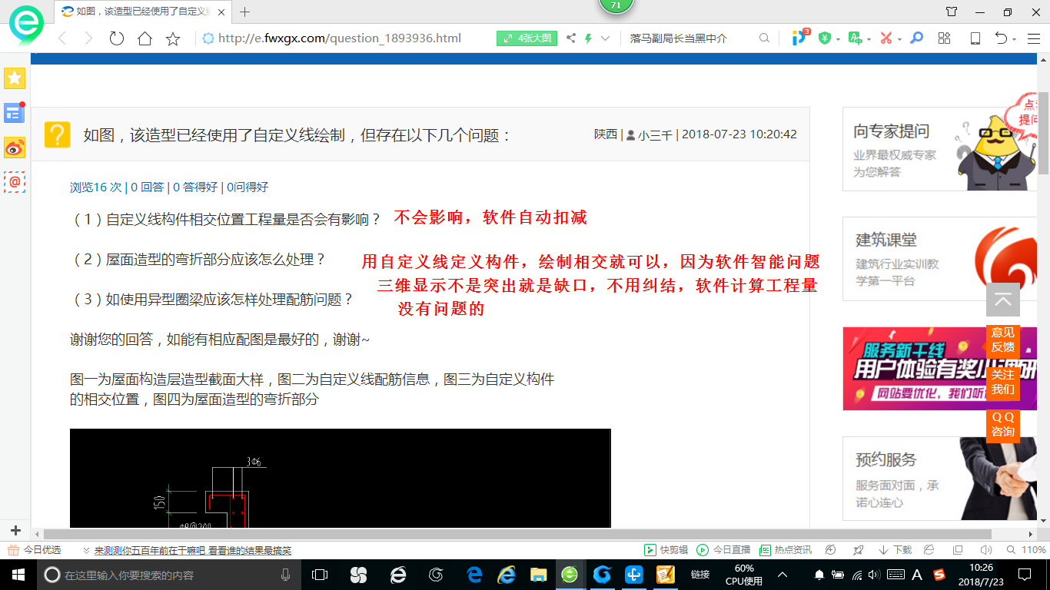
Task: Open 热点资讯 in status bar
Action: click(786, 550)
